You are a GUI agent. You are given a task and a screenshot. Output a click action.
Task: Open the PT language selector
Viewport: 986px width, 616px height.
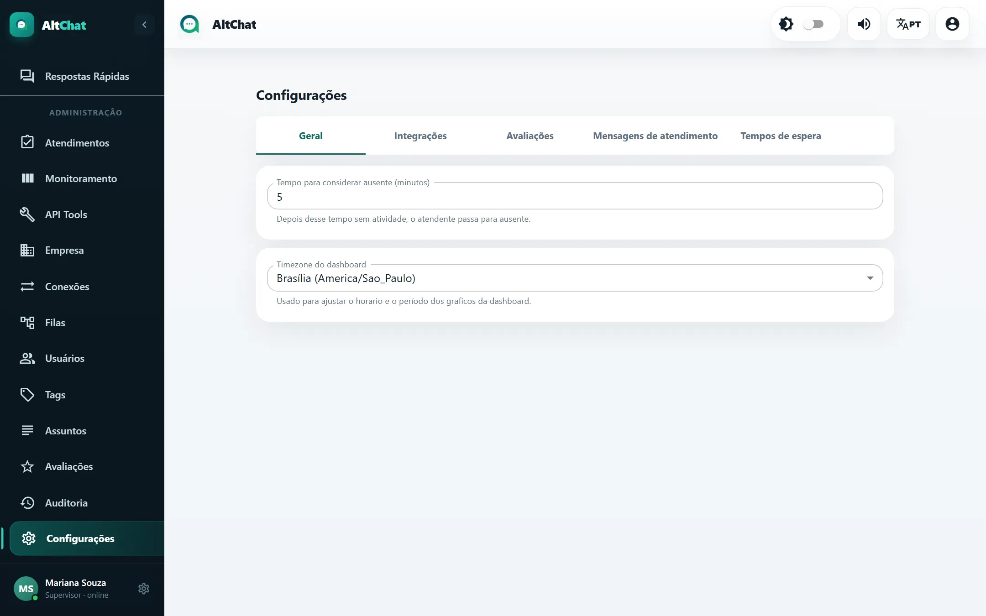pyautogui.click(x=908, y=24)
